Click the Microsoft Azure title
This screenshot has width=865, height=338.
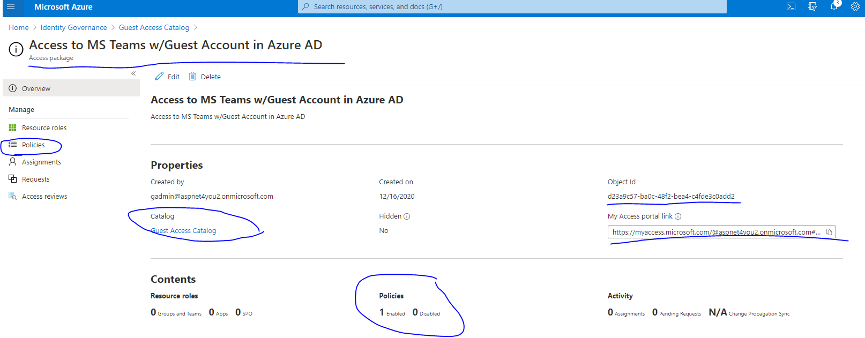tap(63, 7)
